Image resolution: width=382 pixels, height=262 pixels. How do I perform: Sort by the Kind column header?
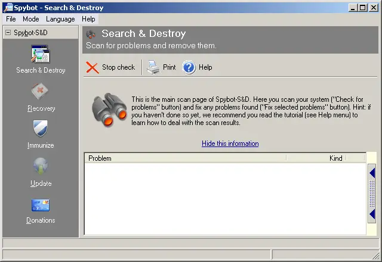coord(316,158)
